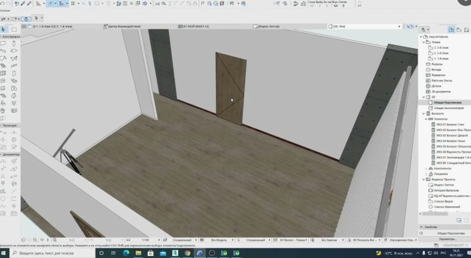Open the Grid snap dropdown arrow
The width and height of the screenshot is (471, 258).
point(78,4)
